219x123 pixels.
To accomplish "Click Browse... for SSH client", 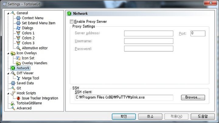I will tap(193, 97).
